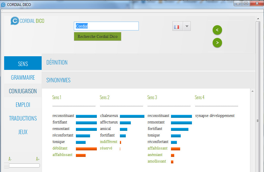Click the Sens 1 heading
264x172 pixels.
pyautogui.click(x=57, y=97)
